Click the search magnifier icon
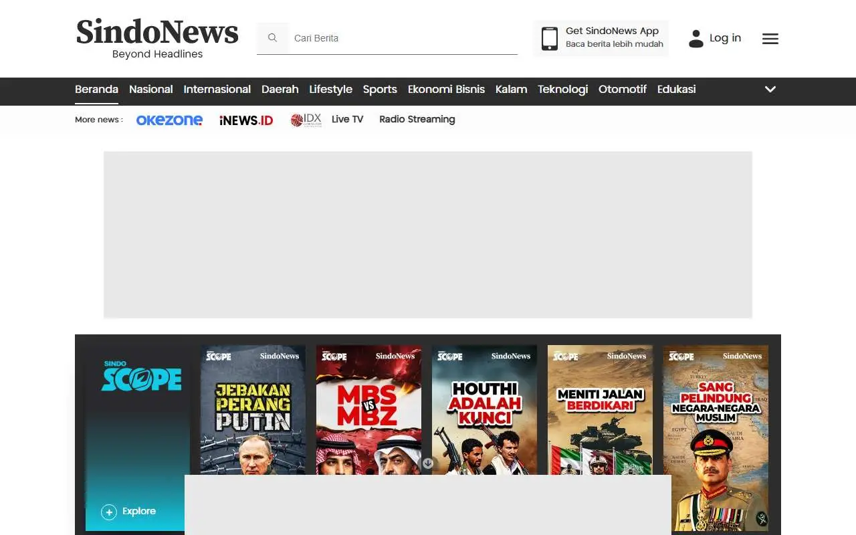The height and width of the screenshot is (535, 856). [272, 38]
